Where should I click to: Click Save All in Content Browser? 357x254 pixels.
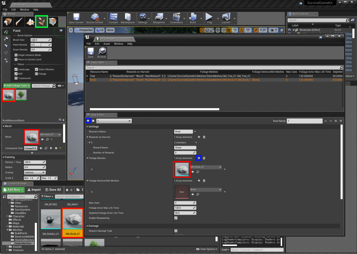[x=53, y=190]
